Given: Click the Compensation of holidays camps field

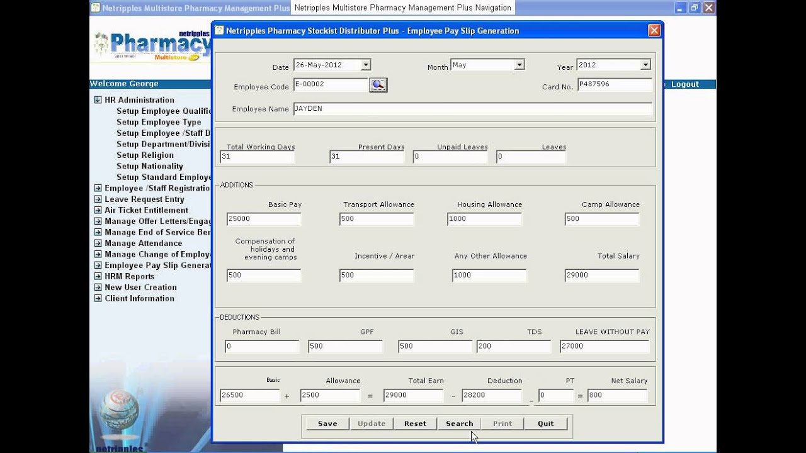Looking at the screenshot, I should 264,276.
